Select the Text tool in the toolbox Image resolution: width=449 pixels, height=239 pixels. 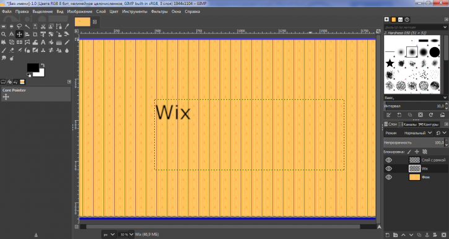coord(43,42)
